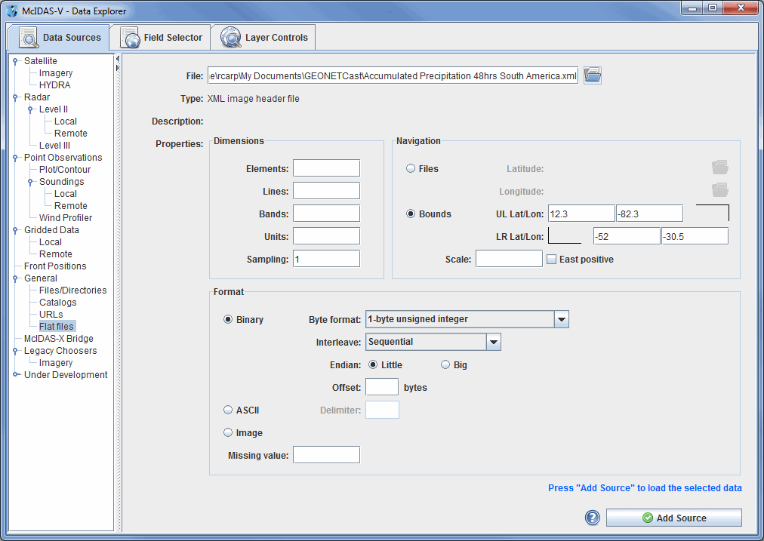The width and height of the screenshot is (764, 541).
Task: Click the McIDAS-V title bar app icon
Action: pyautogui.click(x=11, y=11)
